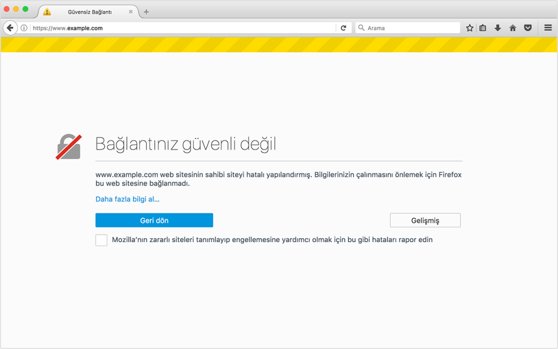Open a new tab with the plus button

pos(145,10)
